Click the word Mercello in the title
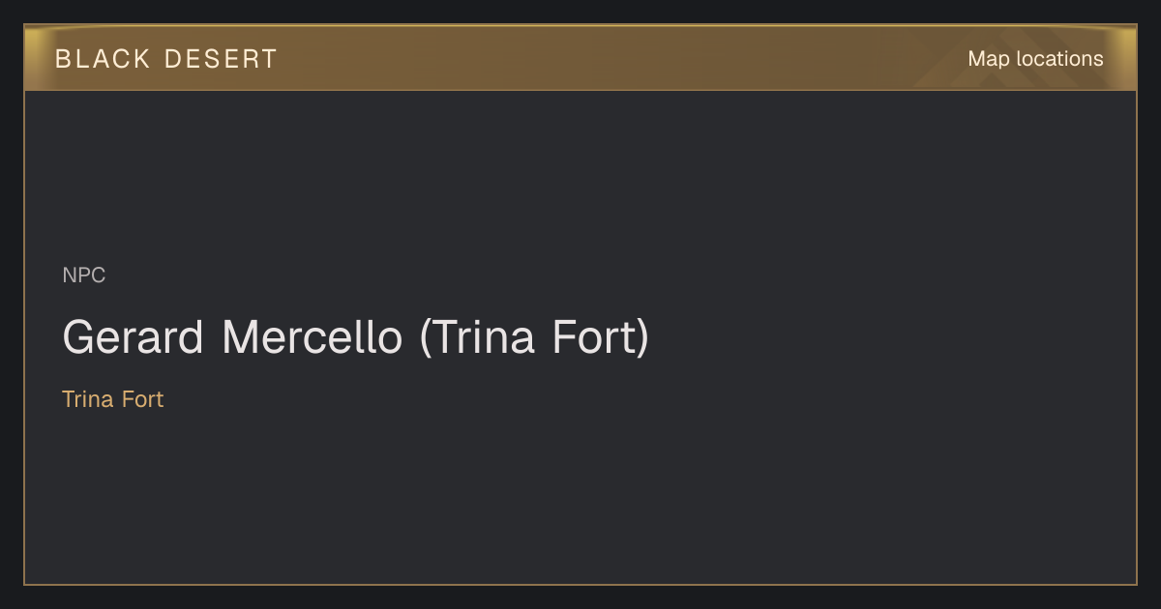The height and width of the screenshot is (609, 1161). [x=312, y=338]
